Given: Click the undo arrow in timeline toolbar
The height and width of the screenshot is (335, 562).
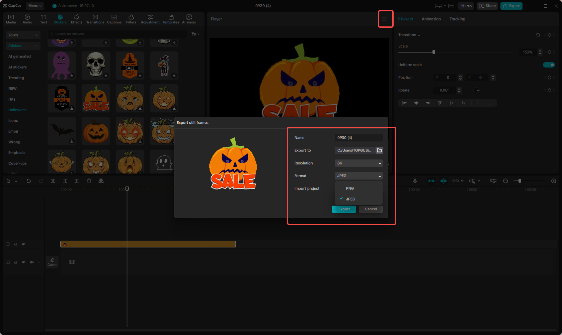Looking at the screenshot, I should tap(29, 181).
